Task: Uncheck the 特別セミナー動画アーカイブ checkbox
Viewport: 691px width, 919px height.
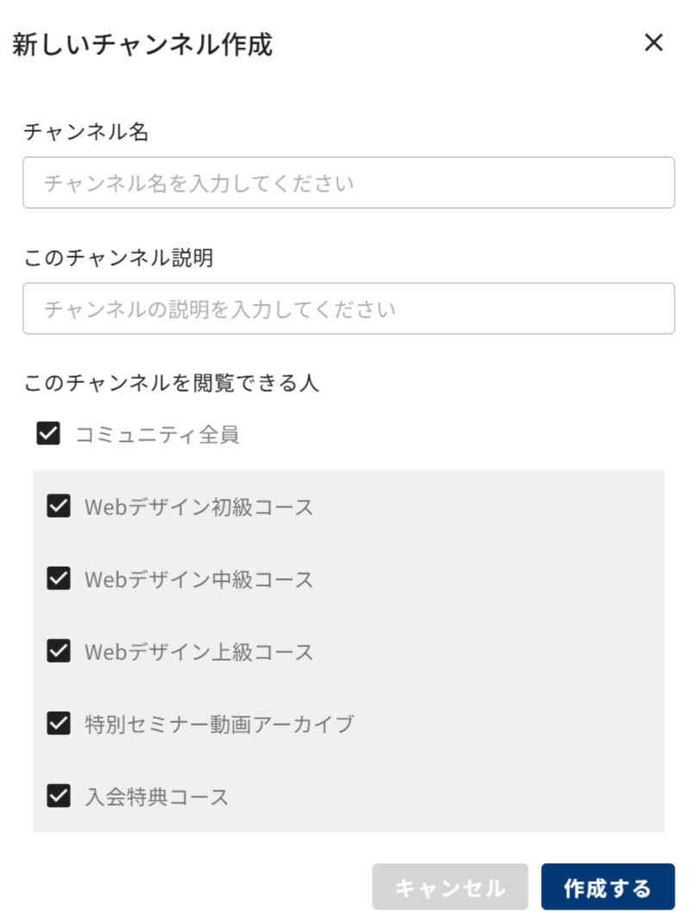Action: (x=59, y=723)
